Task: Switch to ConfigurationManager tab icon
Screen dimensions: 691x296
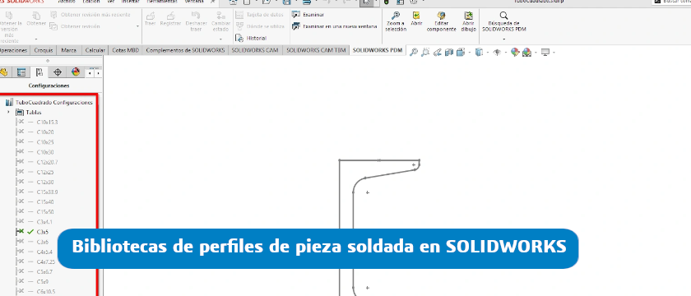Action: pos(39,72)
